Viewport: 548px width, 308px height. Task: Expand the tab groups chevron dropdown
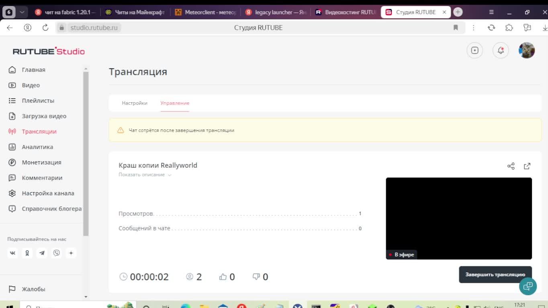[22, 12]
